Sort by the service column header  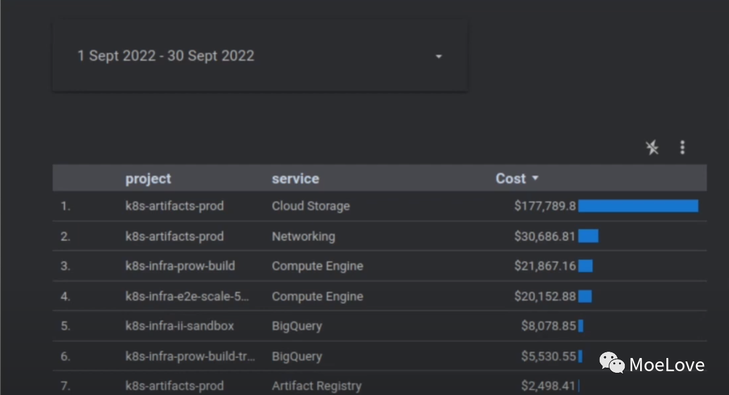pyautogui.click(x=295, y=179)
